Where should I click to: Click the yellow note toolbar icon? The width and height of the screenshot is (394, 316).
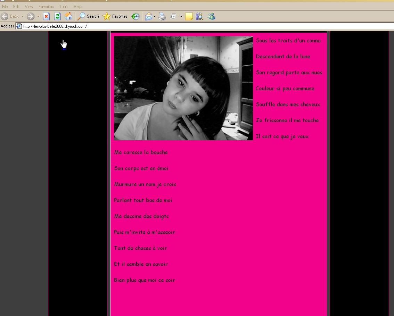tap(189, 17)
